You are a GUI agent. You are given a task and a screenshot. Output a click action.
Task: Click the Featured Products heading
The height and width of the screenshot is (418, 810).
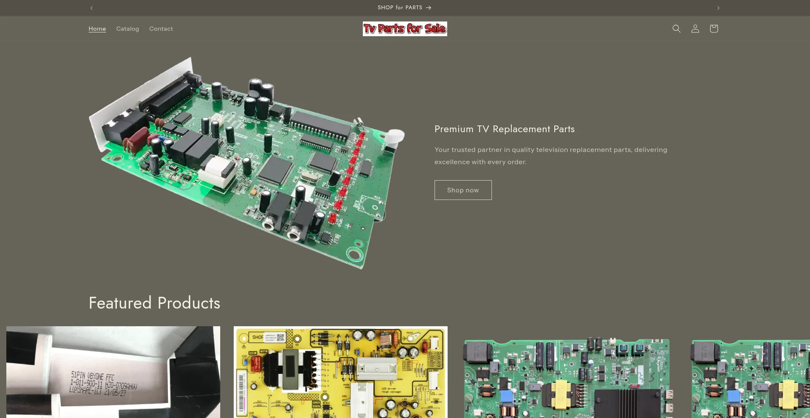tap(154, 303)
